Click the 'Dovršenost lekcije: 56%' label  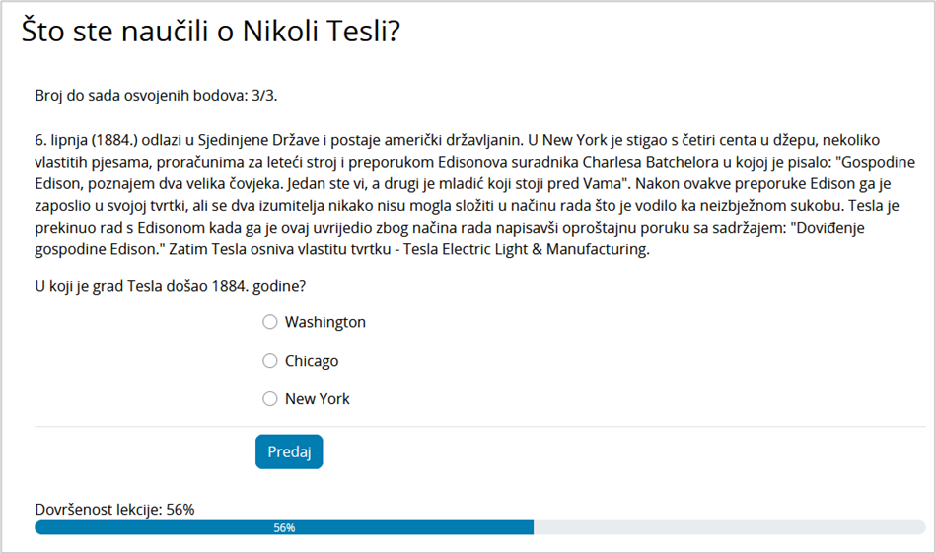pos(114,509)
